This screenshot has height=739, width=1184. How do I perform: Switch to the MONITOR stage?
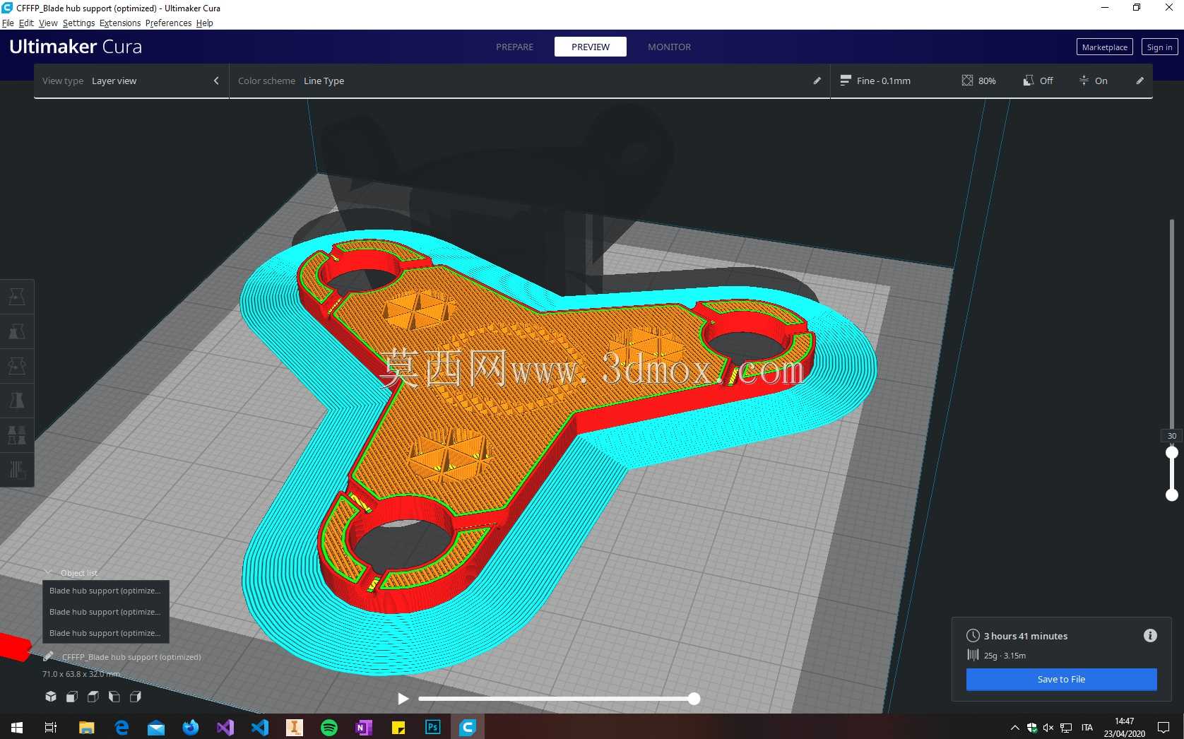tap(669, 47)
